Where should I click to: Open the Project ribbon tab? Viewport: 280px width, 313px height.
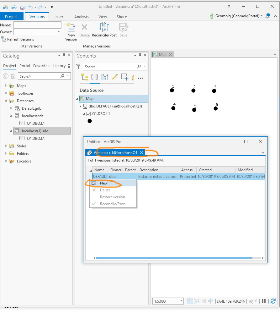(x=11, y=17)
